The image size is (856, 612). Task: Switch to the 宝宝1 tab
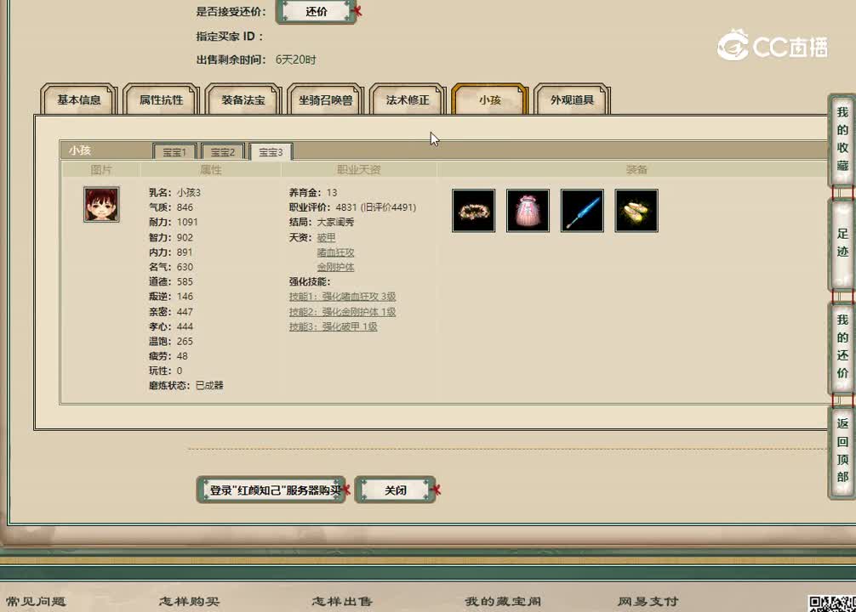pos(174,151)
